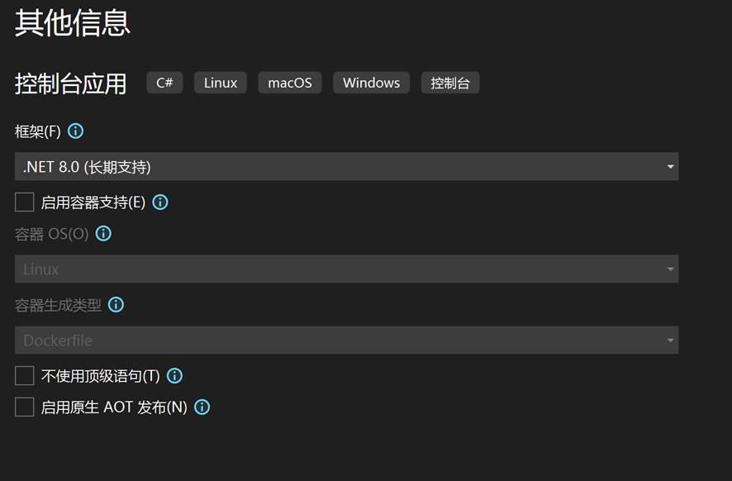Open the Dockerfile container build type dropdown
Screen dimensions: 732x481
[346, 340]
